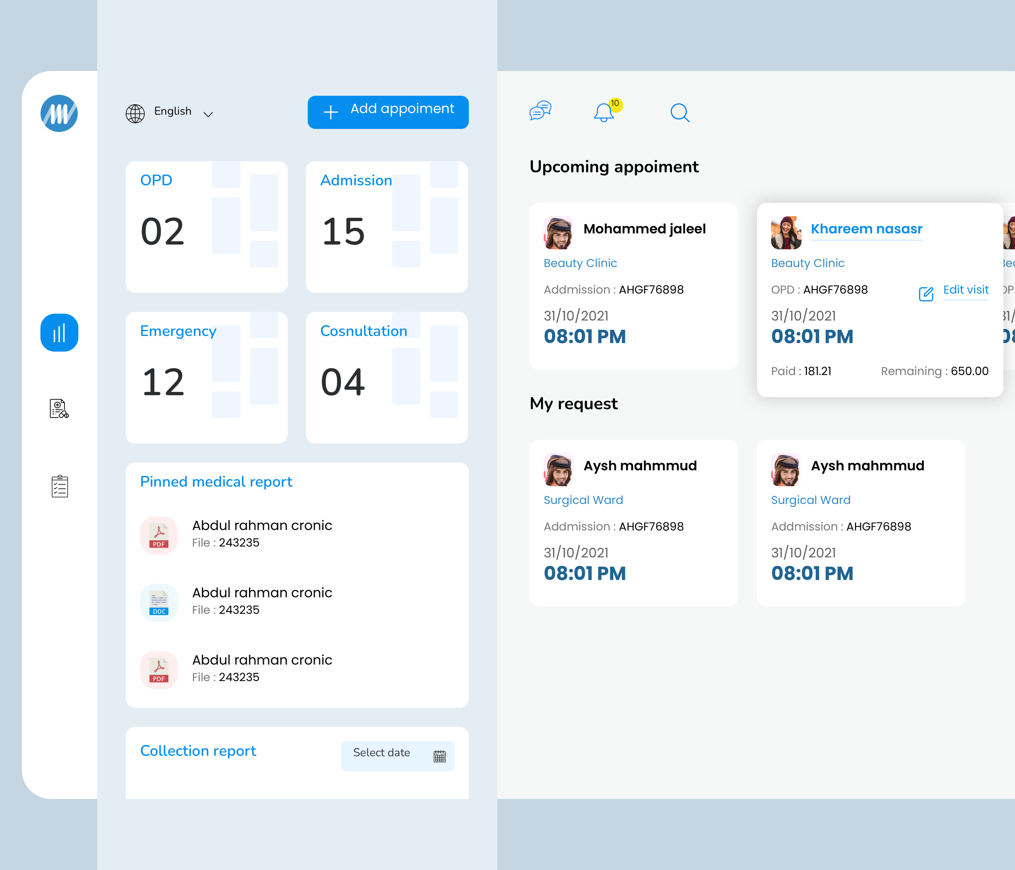Click first Aysh mahmmud avatar thumbnail
1015x870 pixels.
point(559,470)
